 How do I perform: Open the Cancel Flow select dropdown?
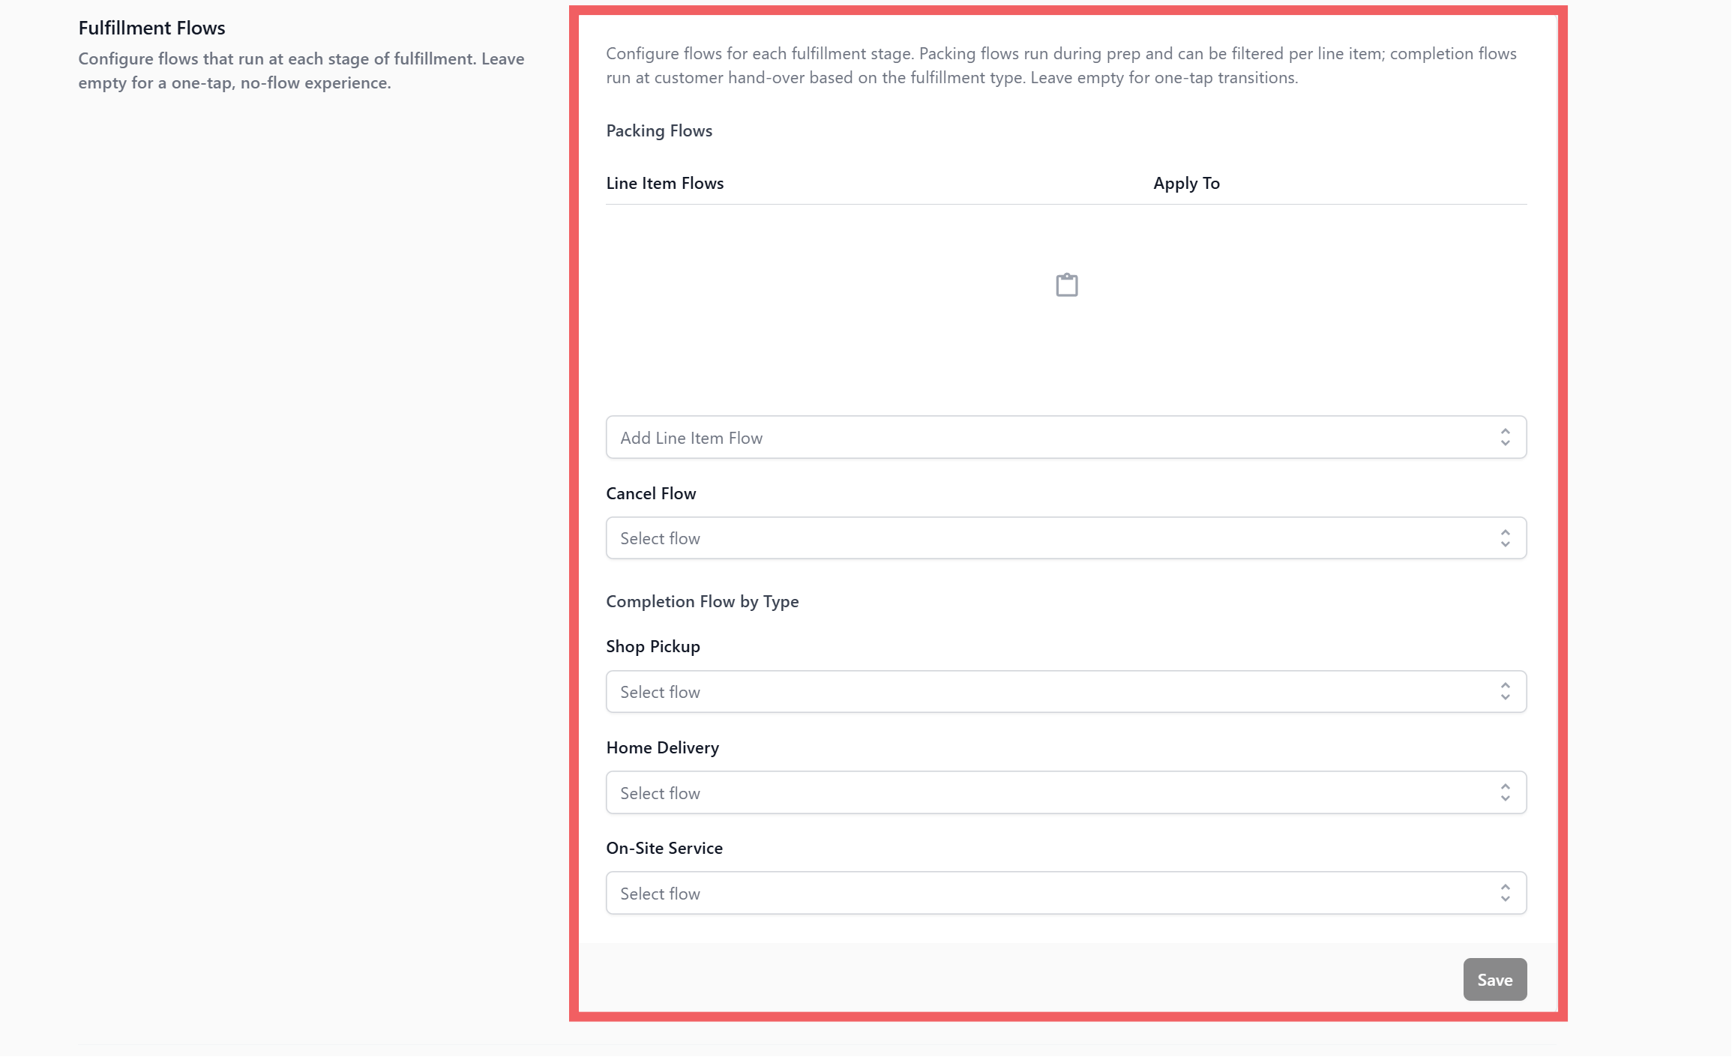tap(1065, 537)
